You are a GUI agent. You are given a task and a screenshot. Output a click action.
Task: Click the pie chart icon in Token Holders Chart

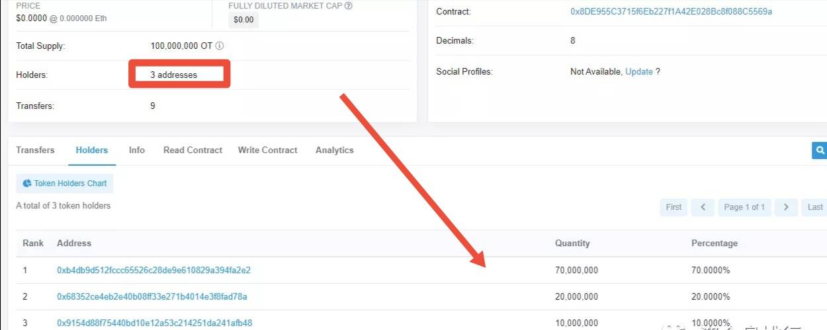point(27,183)
